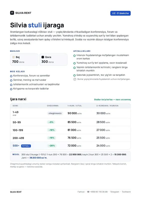Select the beige color swatch
The width and height of the screenshot is (141, 200).
pos(13,57)
